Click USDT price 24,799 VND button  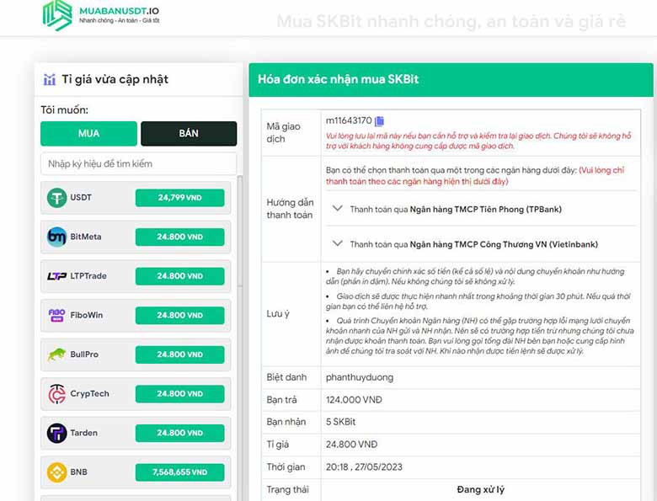(x=179, y=198)
